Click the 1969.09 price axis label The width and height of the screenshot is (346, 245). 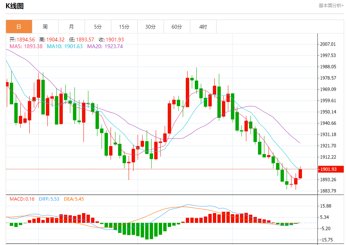pos(328,89)
